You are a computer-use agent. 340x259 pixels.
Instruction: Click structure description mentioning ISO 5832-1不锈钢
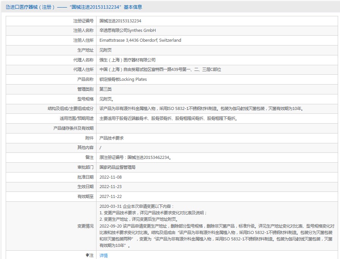pos(201,108)
